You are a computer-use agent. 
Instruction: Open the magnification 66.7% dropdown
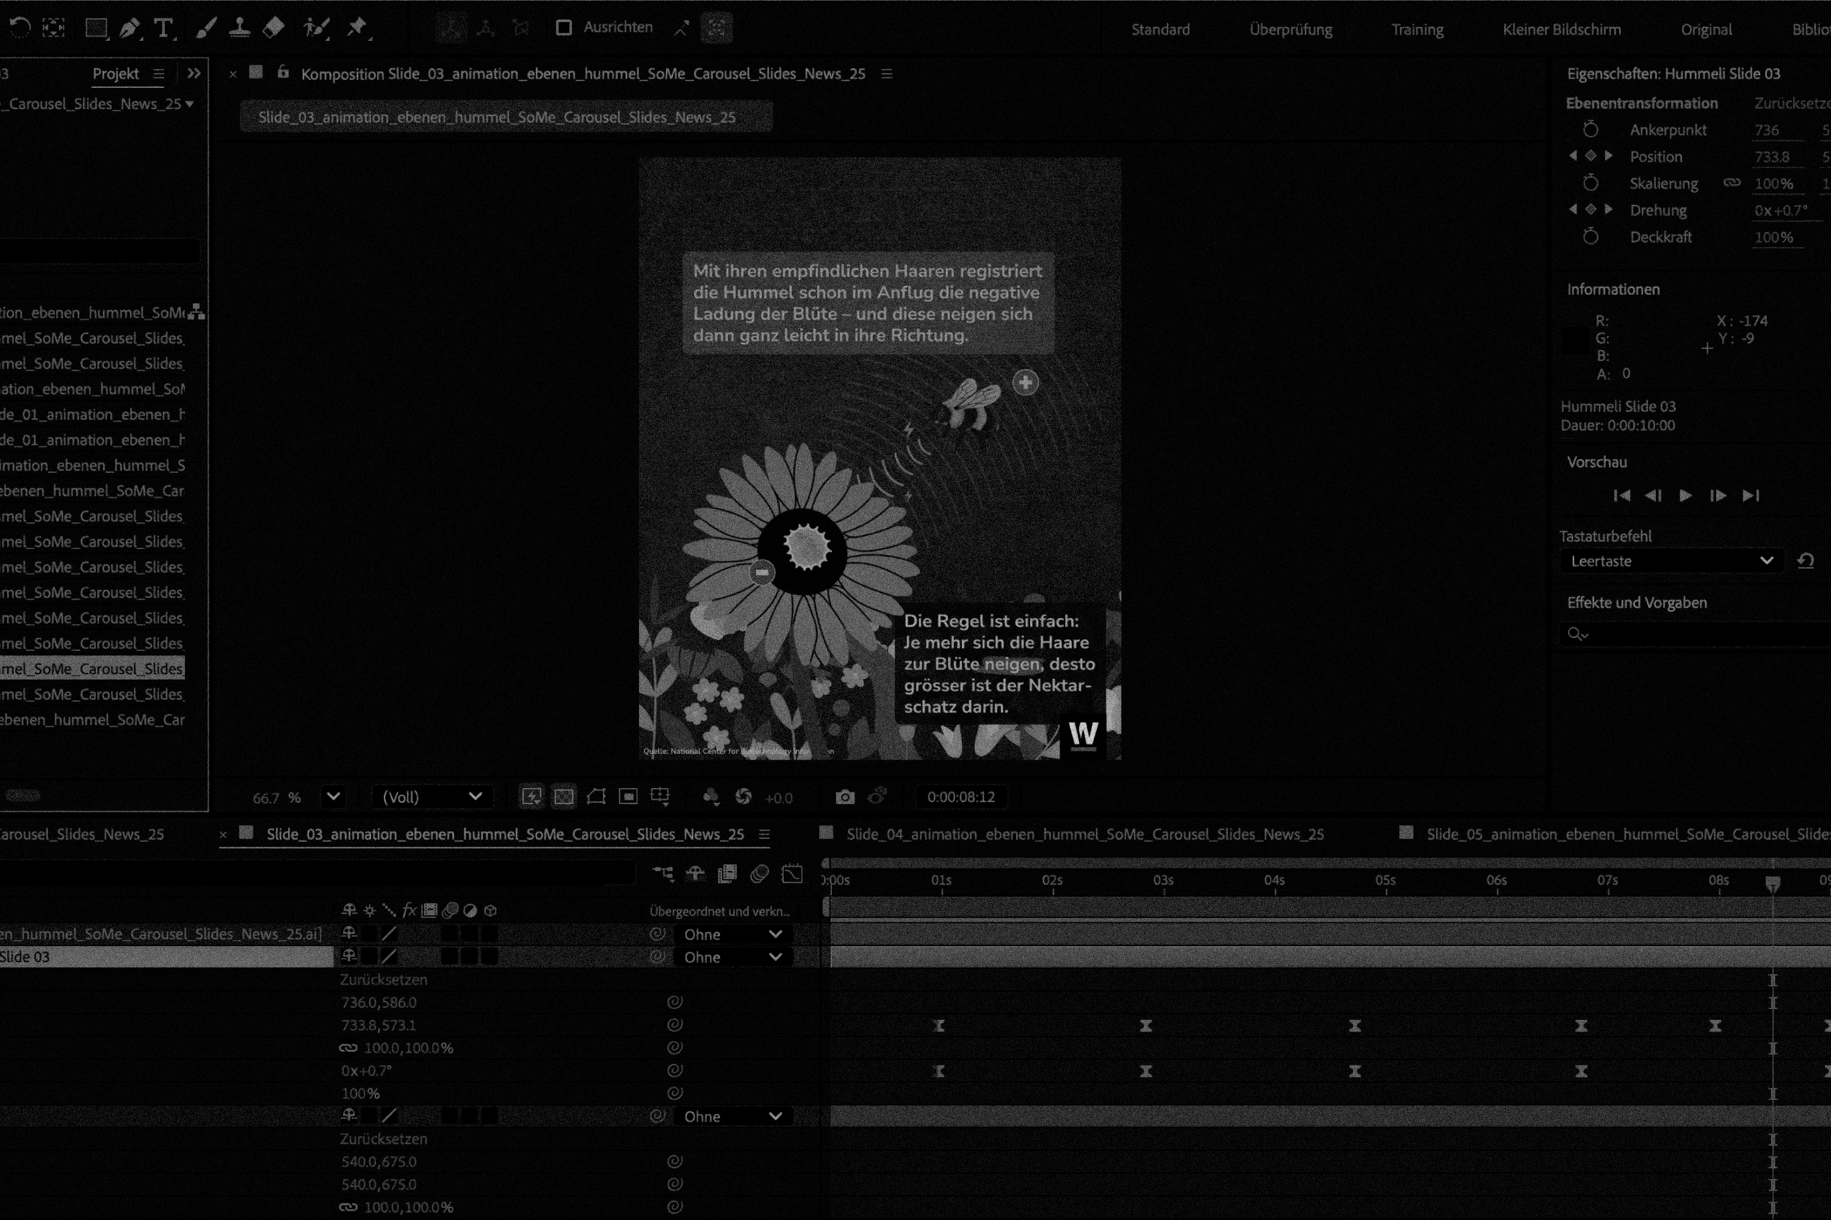[x=333, y=797]
